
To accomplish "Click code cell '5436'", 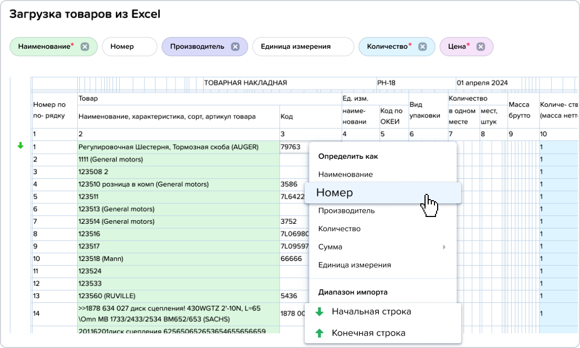I will coord(294,296).
